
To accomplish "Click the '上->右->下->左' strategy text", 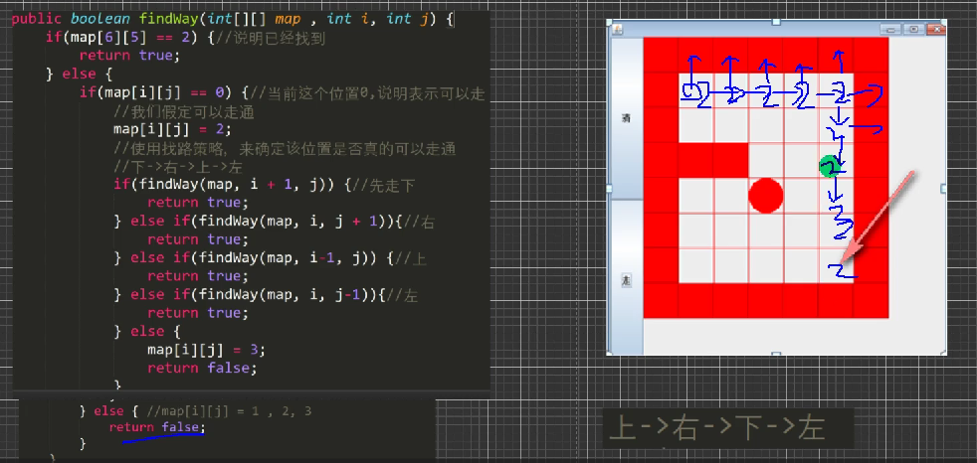I will click(717, 430).
